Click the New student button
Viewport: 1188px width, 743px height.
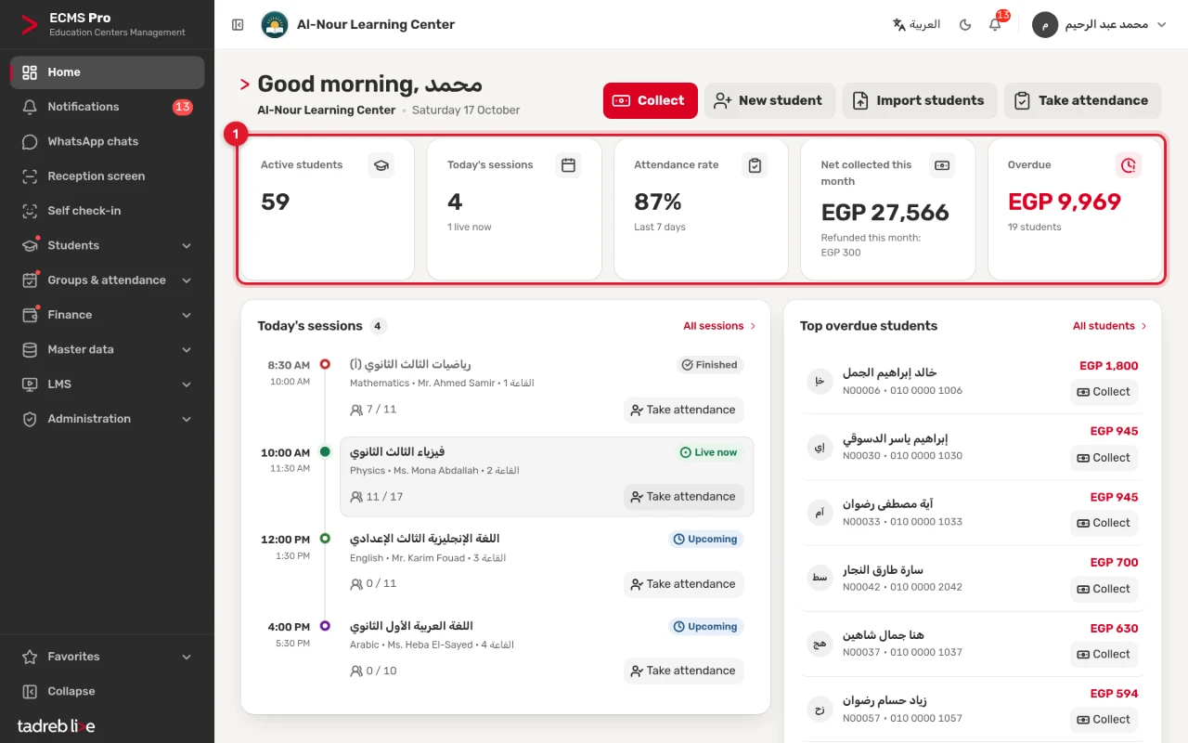769,100
